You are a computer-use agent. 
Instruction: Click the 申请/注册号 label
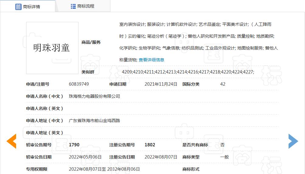(x=38, y=84)
